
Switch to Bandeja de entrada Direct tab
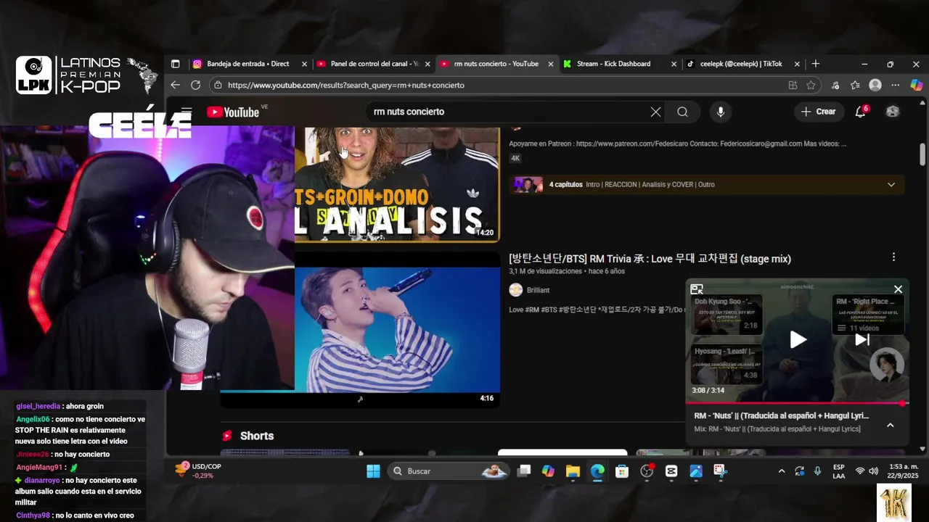point(248,64)
